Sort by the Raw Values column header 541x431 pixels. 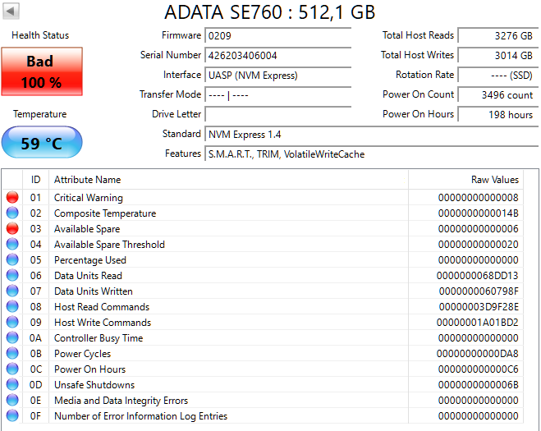tap(465, 180)
